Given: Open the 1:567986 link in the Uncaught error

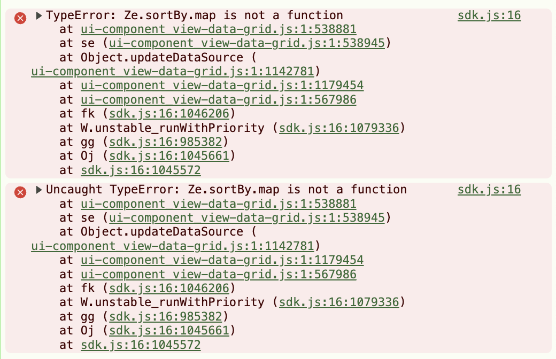Looking at the screenshot, I should (218, 275).
